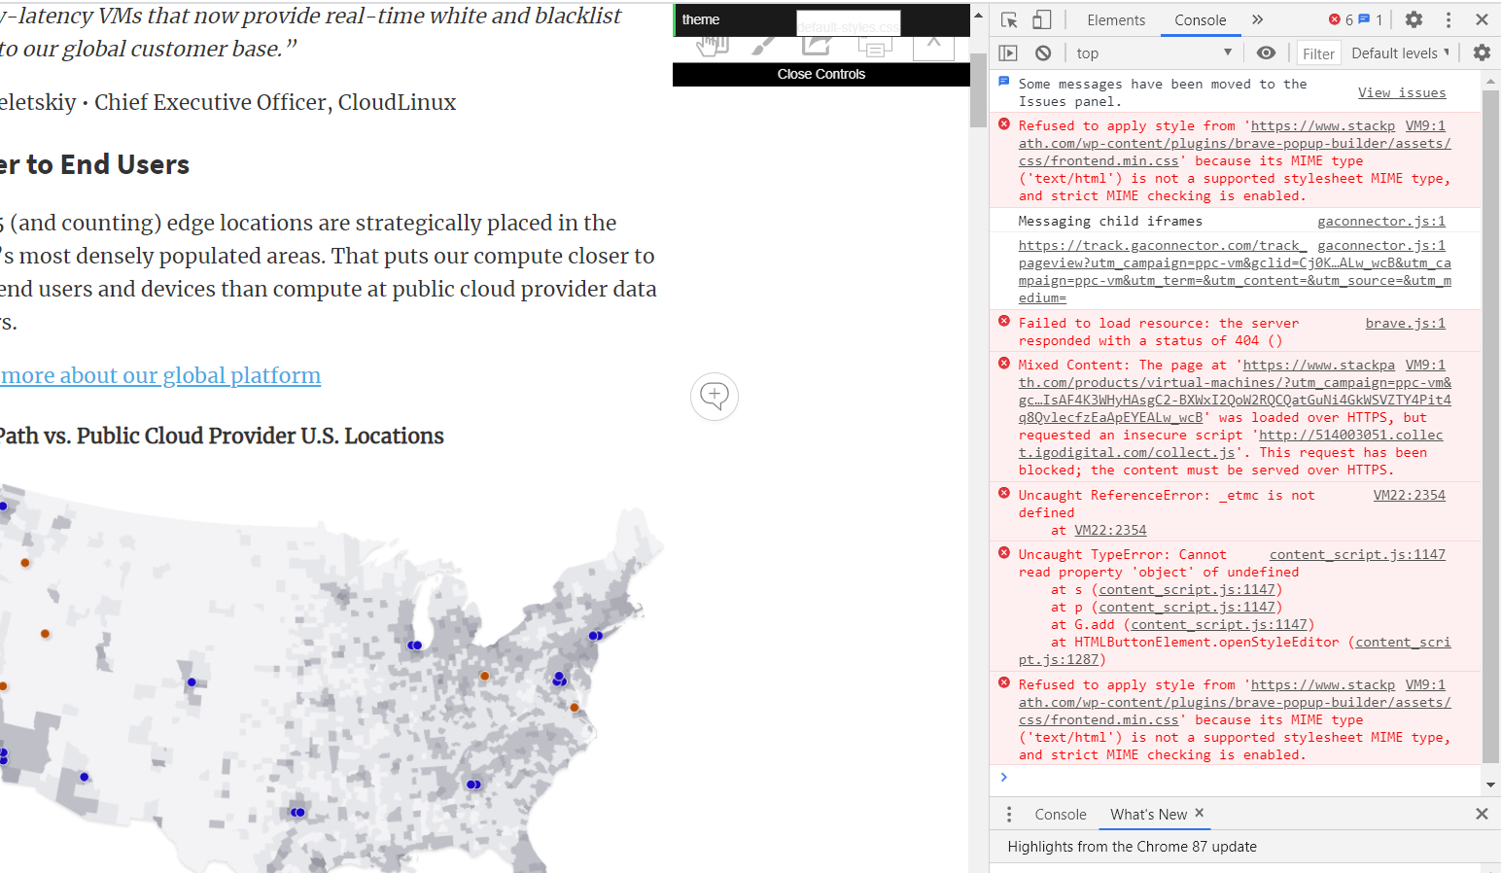This screenshot has width=1501, height=873.
Task: Click the export icon in theme controls
Action: (x=817, y=45)
